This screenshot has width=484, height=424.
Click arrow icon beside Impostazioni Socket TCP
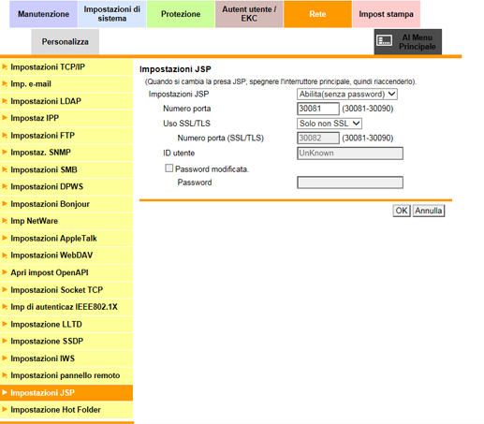[5, 289]
